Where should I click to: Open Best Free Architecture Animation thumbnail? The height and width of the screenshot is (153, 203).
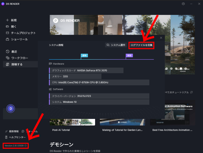coord(173,113)
